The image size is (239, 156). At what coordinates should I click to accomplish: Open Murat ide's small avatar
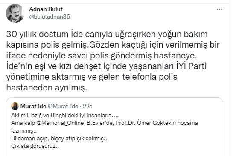15,106
